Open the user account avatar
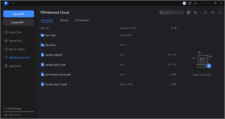Screen dimensions: 225x119 [x=184, y=3]
